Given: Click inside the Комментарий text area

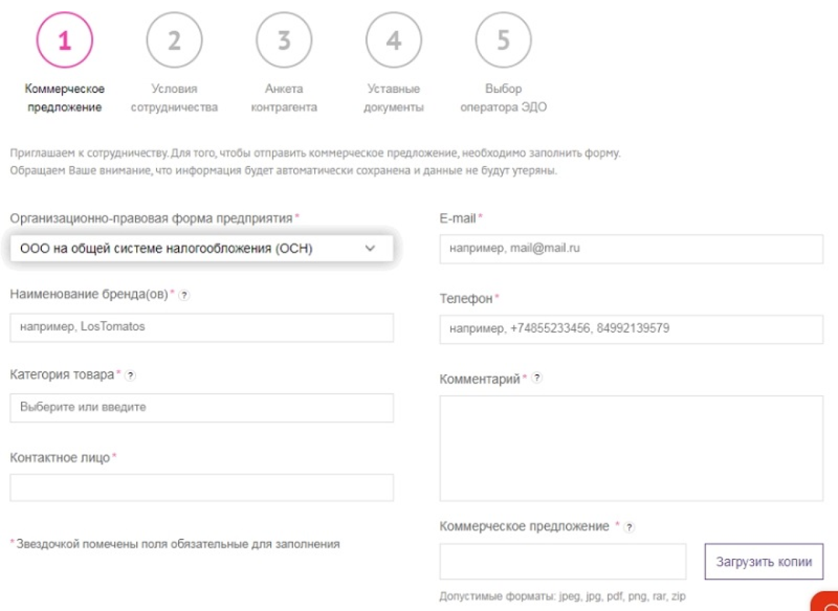Looking at the screenshot, I should click(x=631, y=448).
